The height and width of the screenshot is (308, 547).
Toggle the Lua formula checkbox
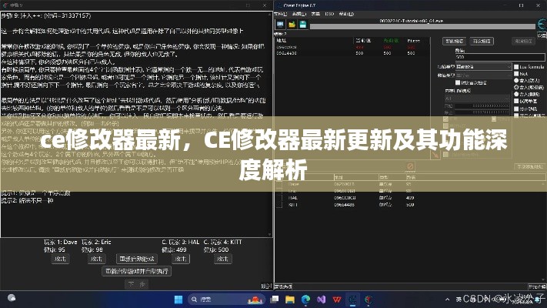[x=516, y=67]
